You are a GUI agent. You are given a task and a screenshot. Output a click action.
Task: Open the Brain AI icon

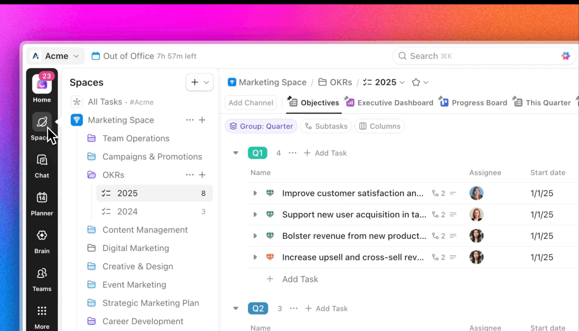click(42, 235)
